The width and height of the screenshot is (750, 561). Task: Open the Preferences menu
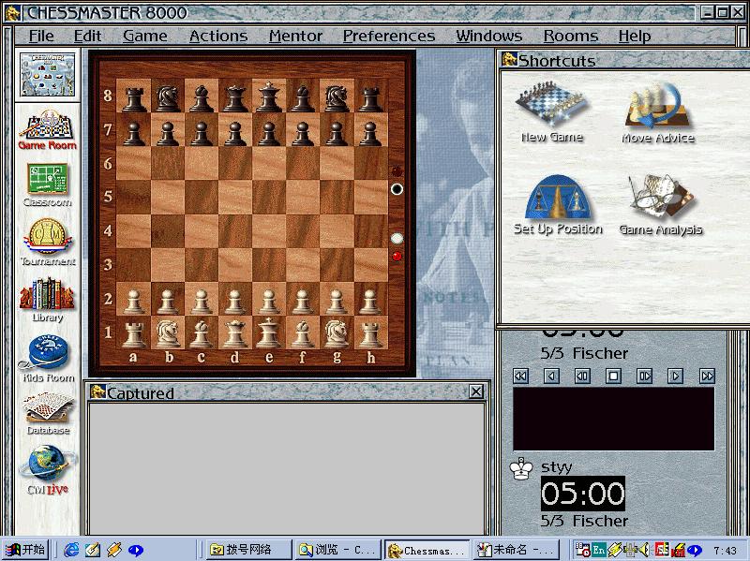tap(389, 36)
